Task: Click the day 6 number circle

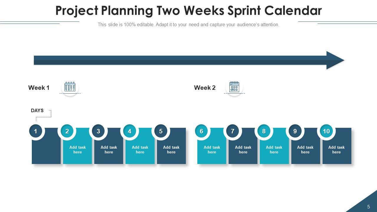Action: tap(201, 131)
